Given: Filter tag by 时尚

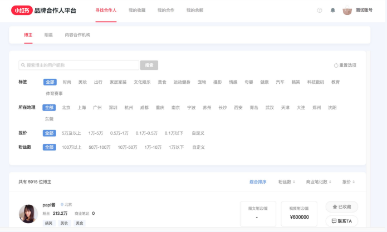Looking at the screenshot, I should point(67,82).
